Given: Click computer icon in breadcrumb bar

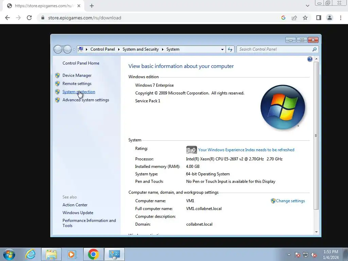Looking at the screenshot, I should pos(81,49).
